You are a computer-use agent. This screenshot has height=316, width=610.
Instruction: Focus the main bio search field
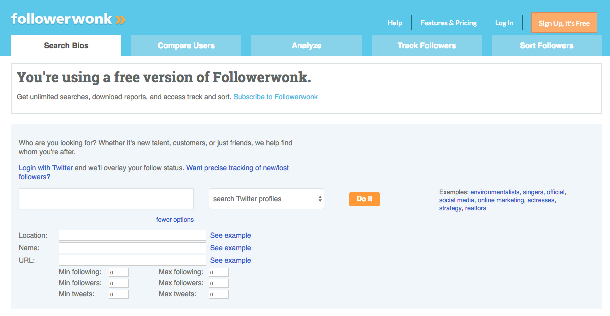[x=106, y=199]
